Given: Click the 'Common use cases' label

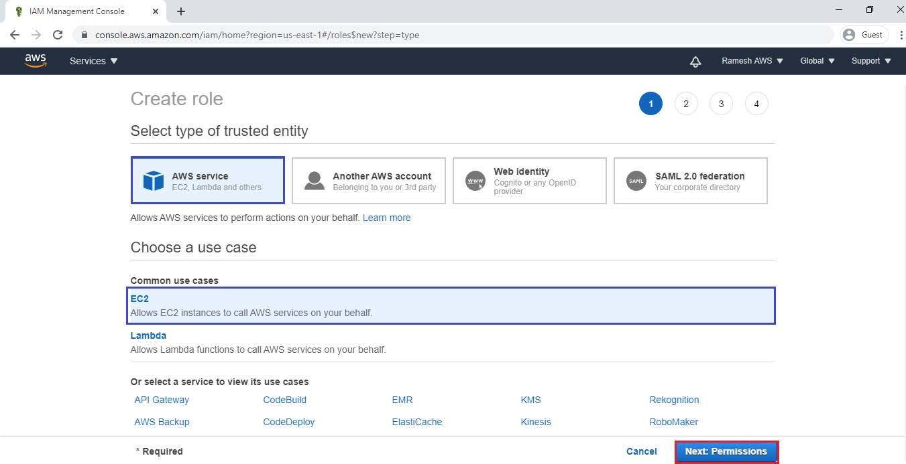Looking at the screenshot, I should click(174, 281).
